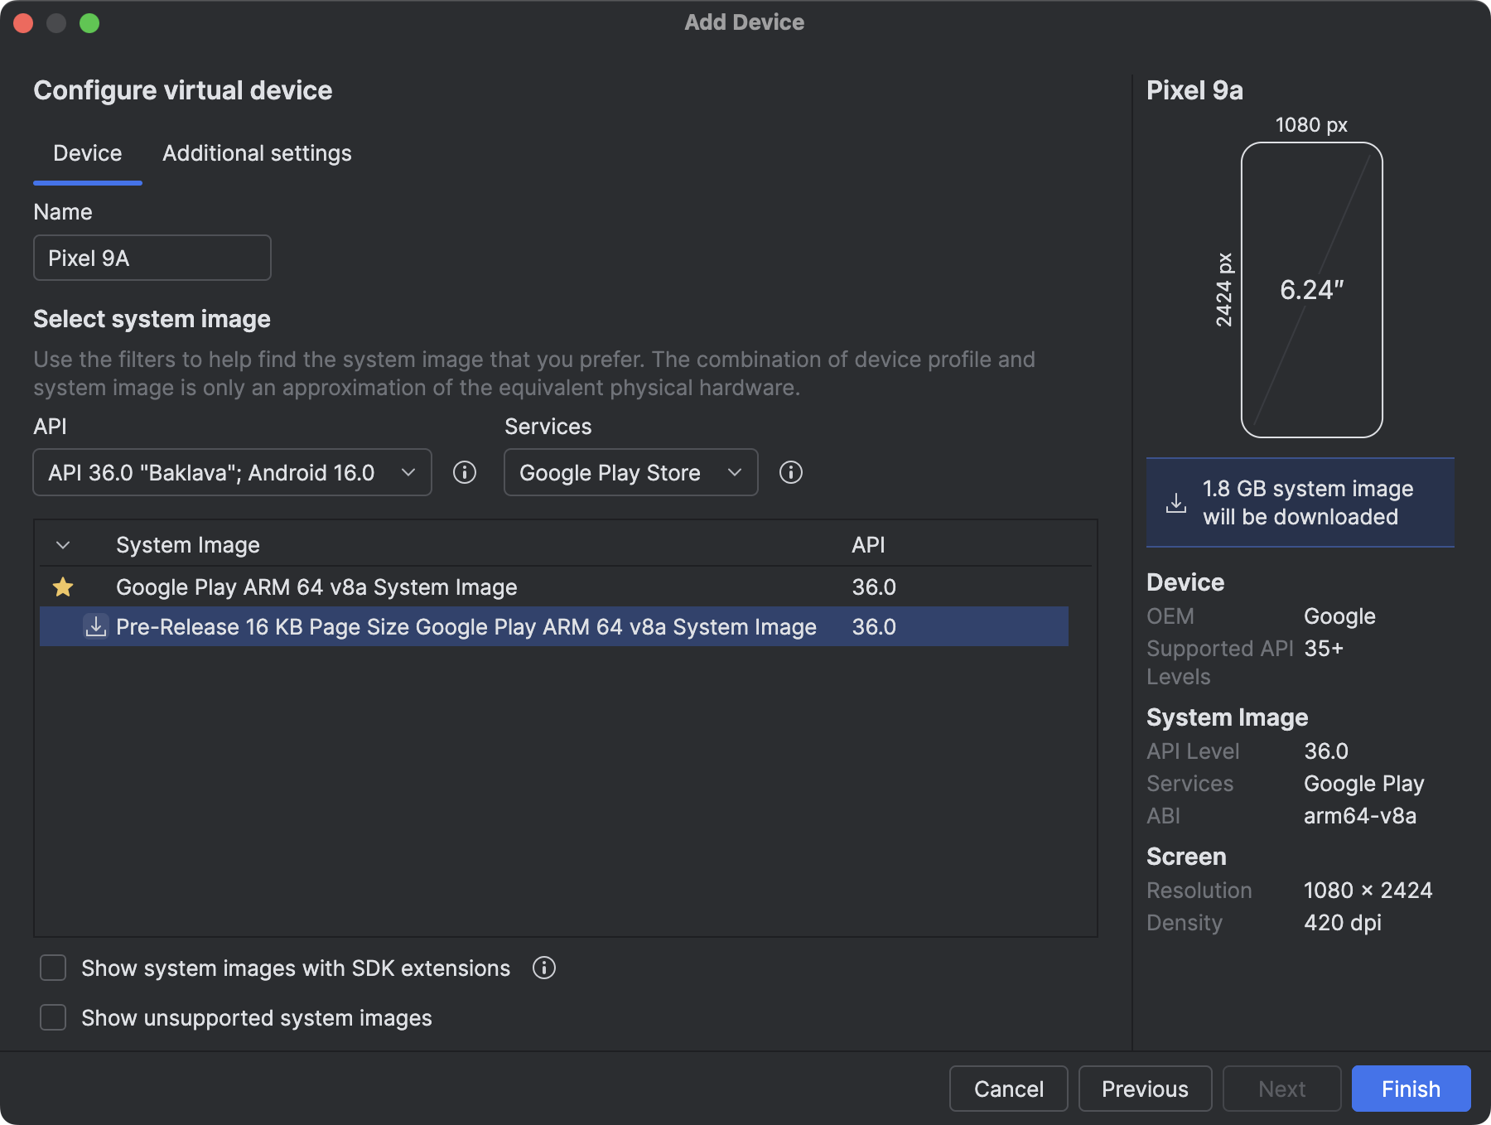This screenshot has width=1491, height=1125.
Task: Click download icon on Pre-Release system image
Action: point(96,626)
